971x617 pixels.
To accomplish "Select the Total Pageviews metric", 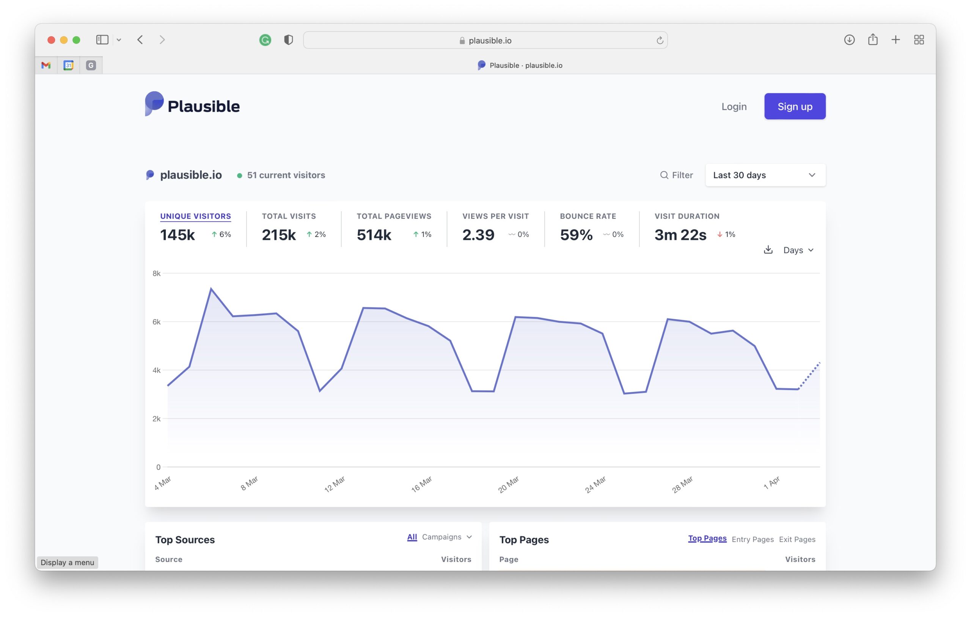I will click(394, 216).
